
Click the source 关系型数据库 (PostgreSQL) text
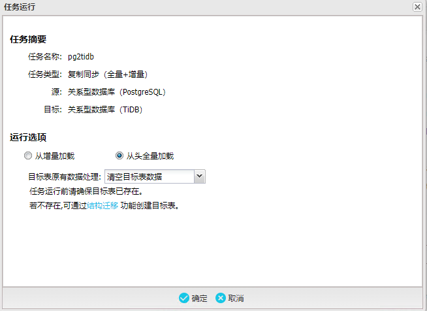pyautogui.click(x=117, y=92)
